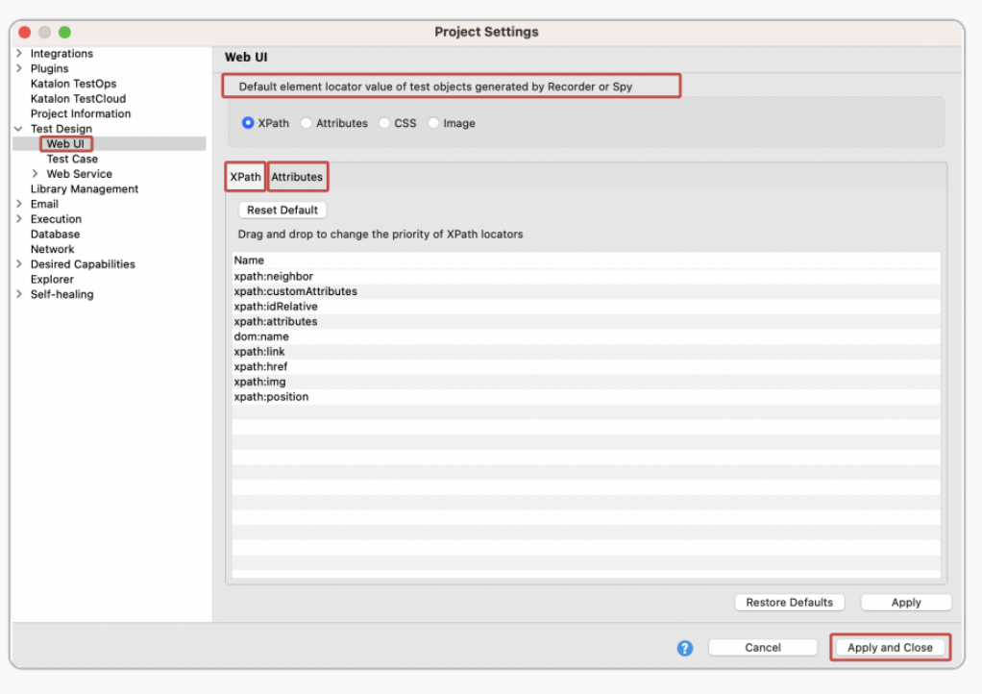
Task: Click the Cancel button
Action: (x=763, y=647)
